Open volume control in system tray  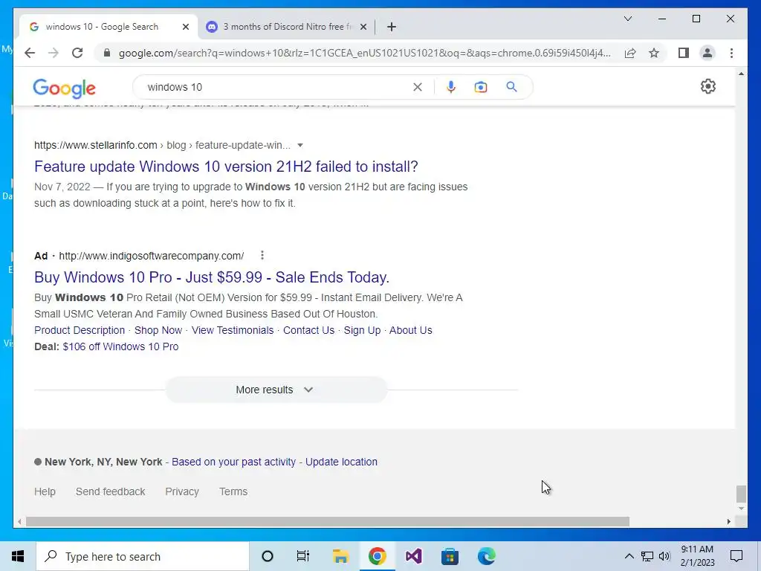coord(664,556)
